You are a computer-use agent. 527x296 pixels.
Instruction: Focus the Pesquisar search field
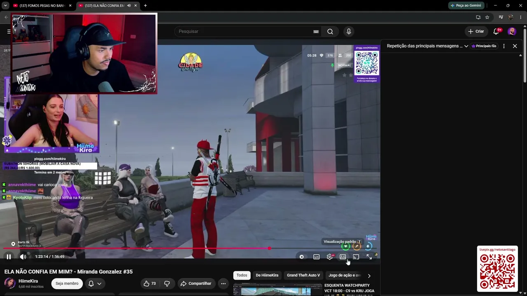coord(247,31)
